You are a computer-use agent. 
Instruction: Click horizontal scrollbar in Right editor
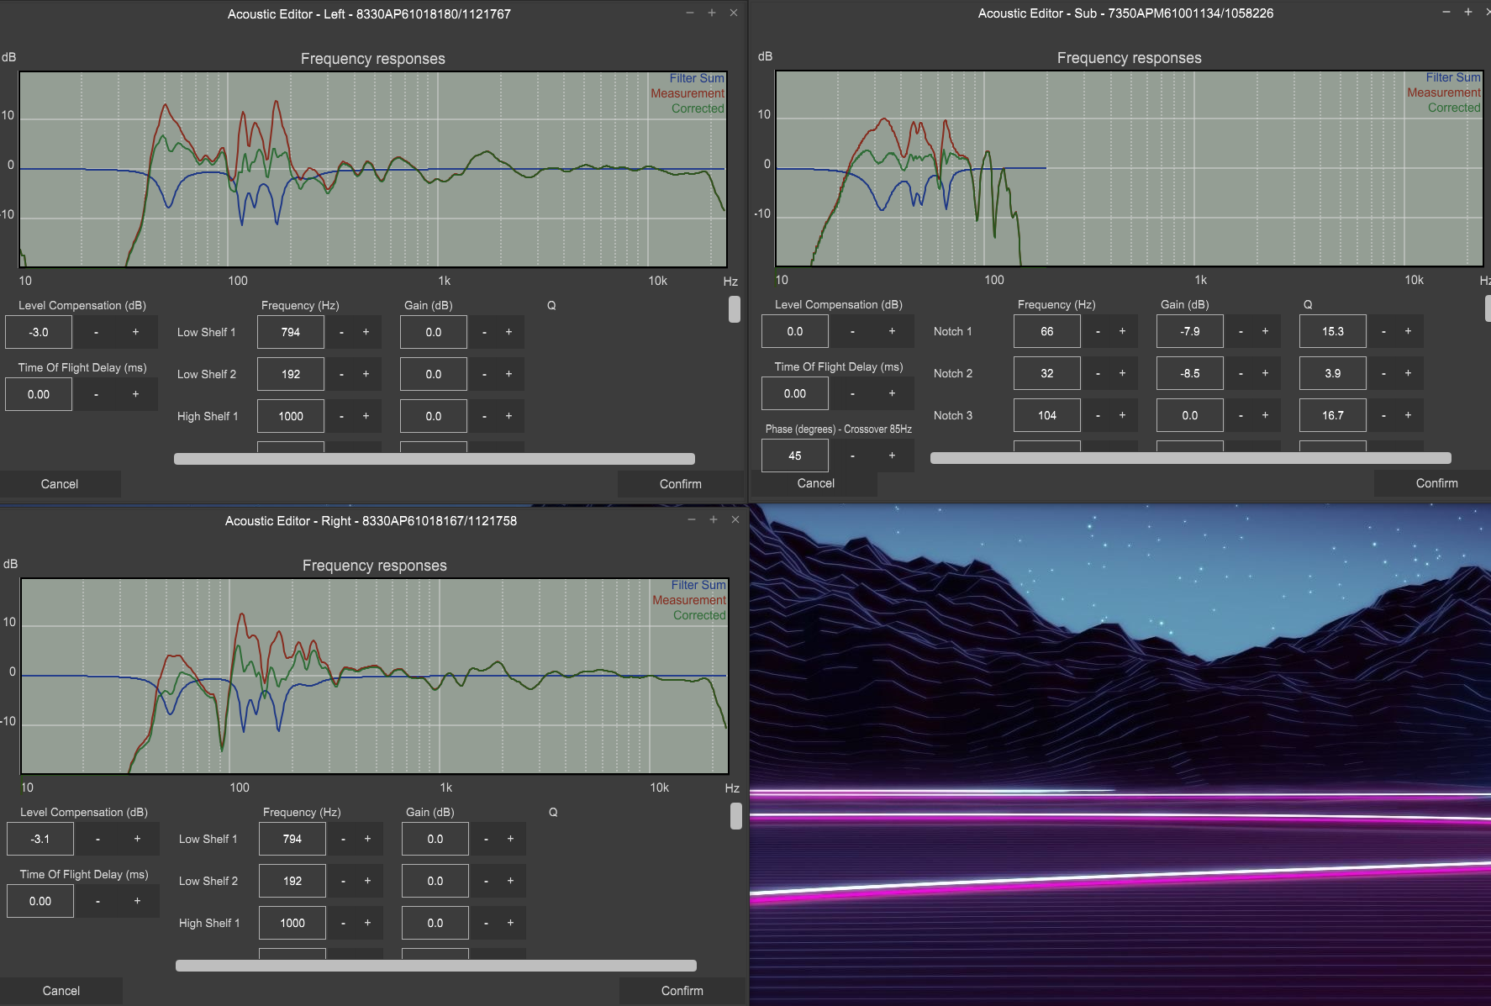point(436,966)
